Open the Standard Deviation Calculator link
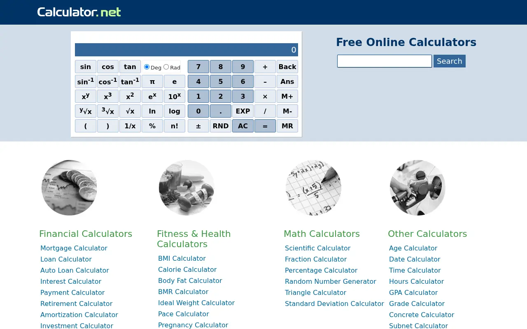This screenshot has height=329, width=527. [334, 304]
